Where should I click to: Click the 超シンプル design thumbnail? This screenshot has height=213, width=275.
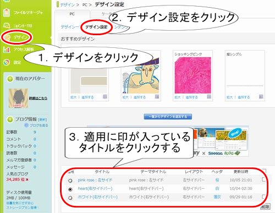tap(245, 75)
